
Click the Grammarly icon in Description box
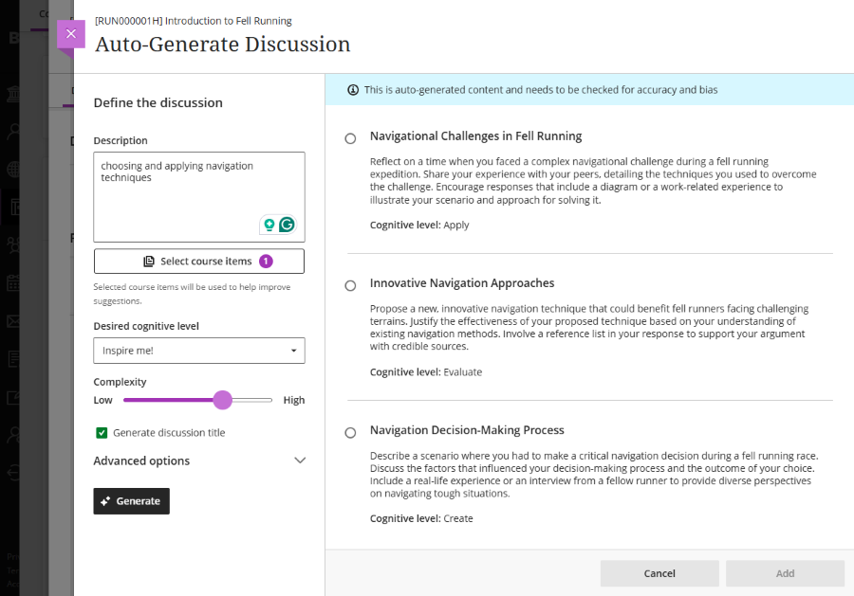click(287, 225)
